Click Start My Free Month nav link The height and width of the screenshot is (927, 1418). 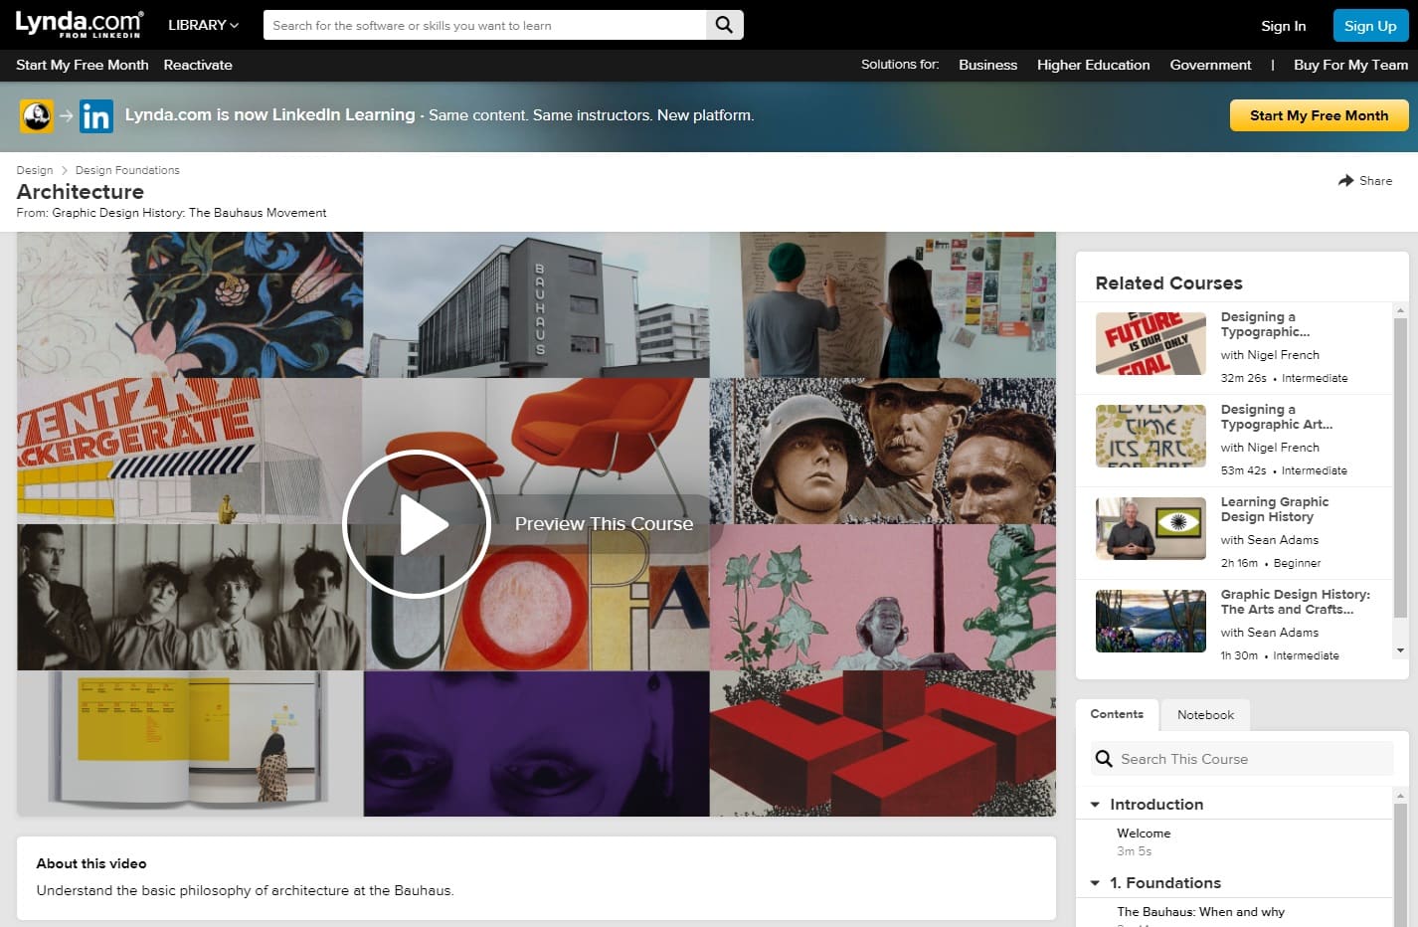coord(83,65)
